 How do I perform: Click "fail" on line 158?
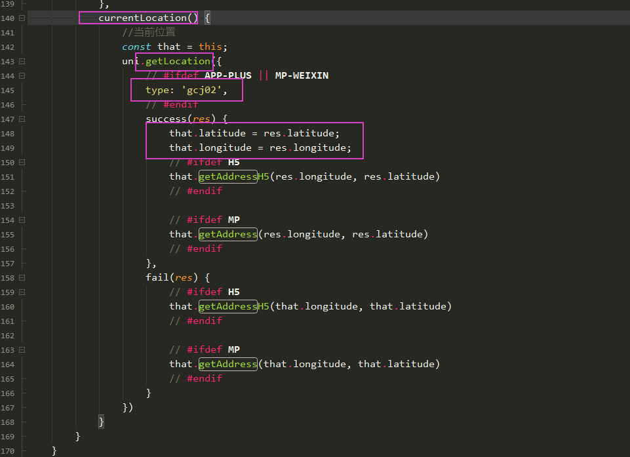point(157,277)
